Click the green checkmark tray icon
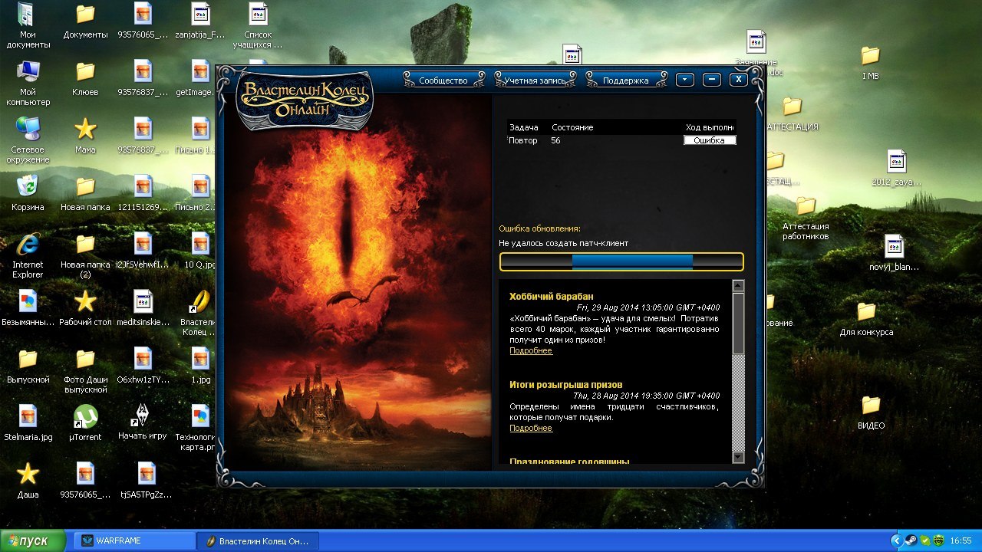 924,540
